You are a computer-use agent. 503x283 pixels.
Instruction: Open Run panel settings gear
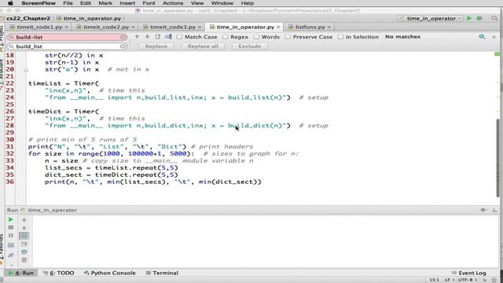pos(483,210)
